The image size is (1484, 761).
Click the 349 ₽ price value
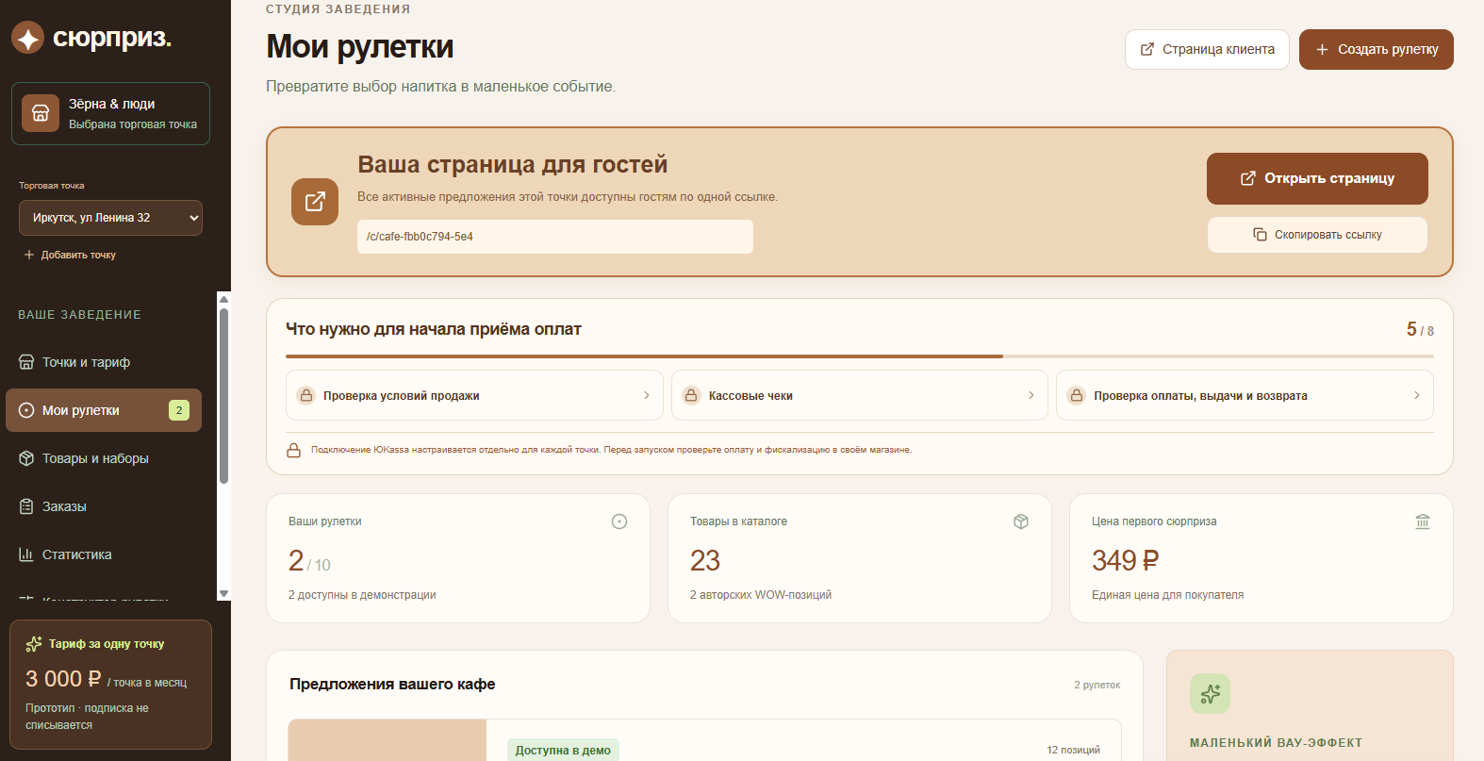pos(1126,561)
